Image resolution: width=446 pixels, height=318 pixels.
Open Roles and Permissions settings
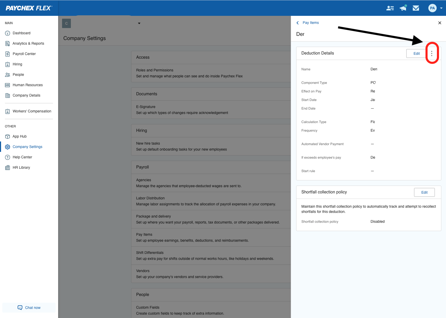pyautogui.click(x=211, y=73)
